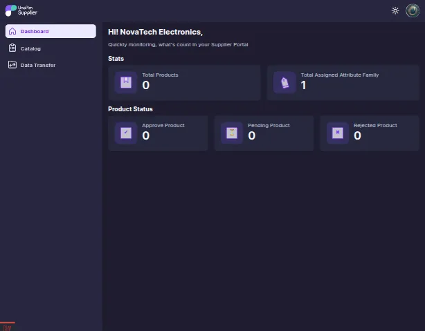Open the Catalog menu item
The width and height of the screenshot is (425, 331).
coord(51,48)
